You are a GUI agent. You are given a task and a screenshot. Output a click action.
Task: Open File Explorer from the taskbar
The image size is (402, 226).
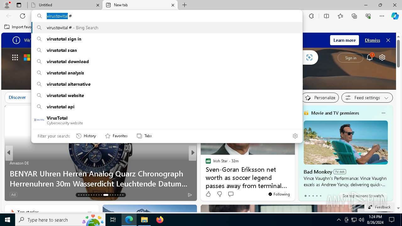coord(144,220)
